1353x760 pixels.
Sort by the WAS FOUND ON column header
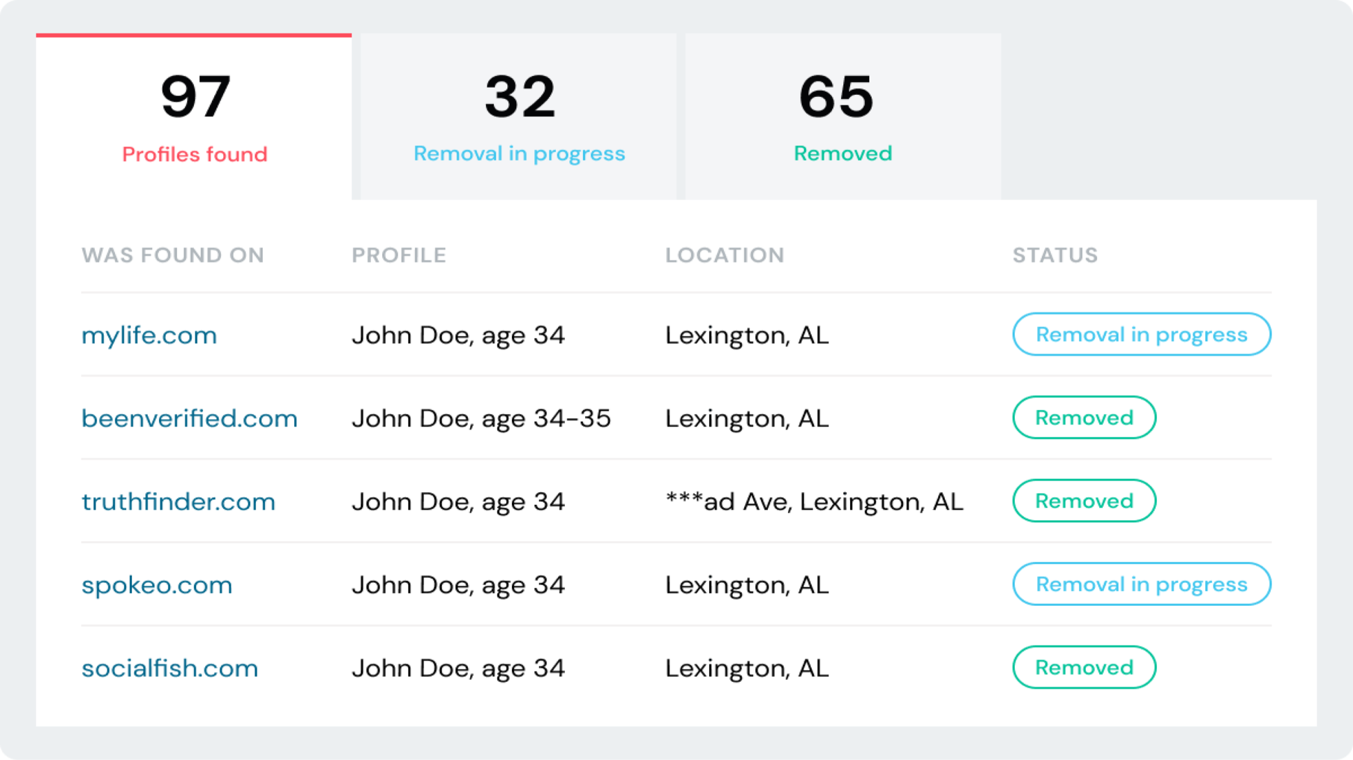172,255
